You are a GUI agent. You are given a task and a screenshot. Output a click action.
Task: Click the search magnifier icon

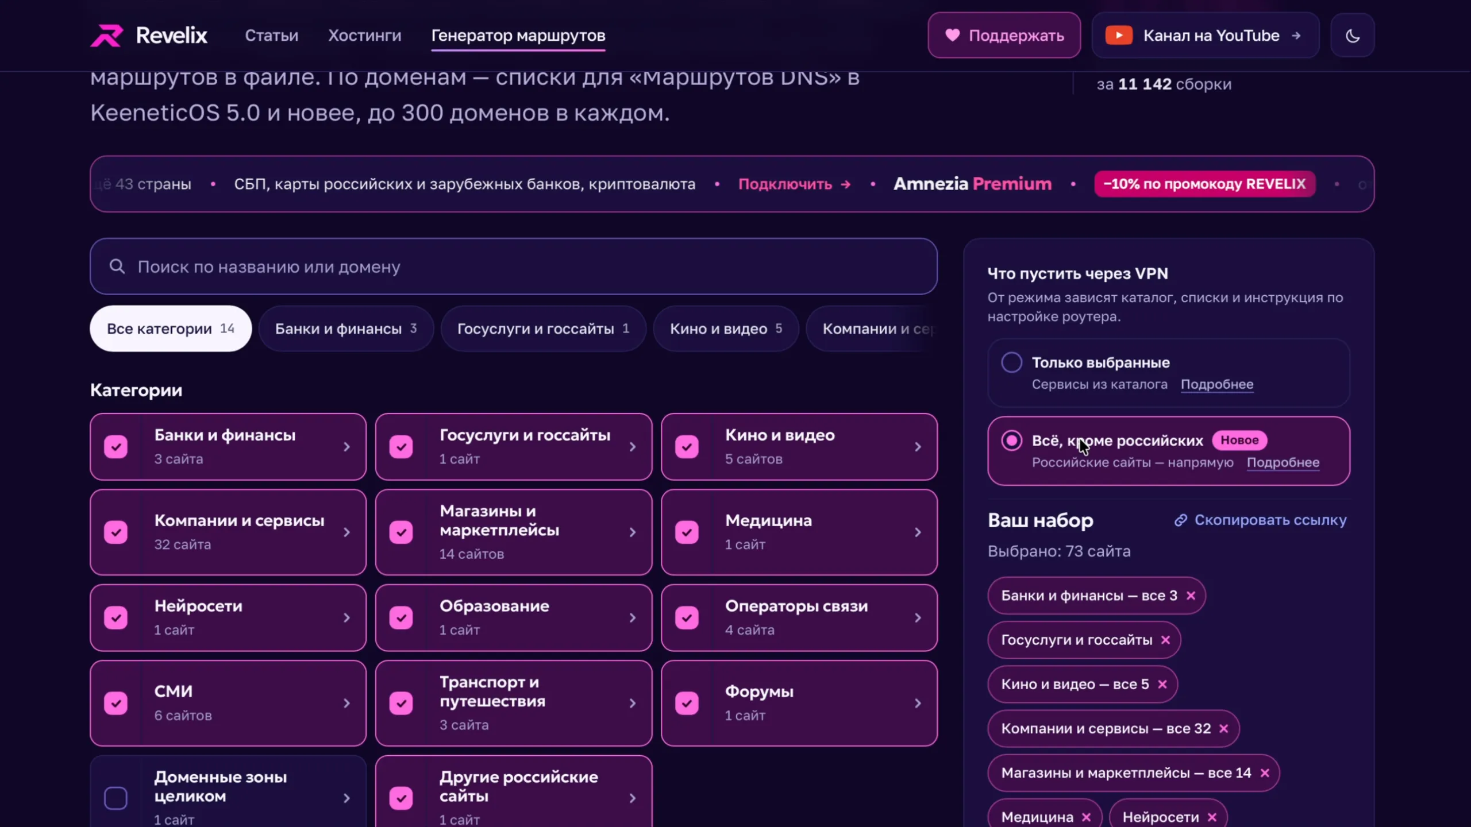(117, 266)
